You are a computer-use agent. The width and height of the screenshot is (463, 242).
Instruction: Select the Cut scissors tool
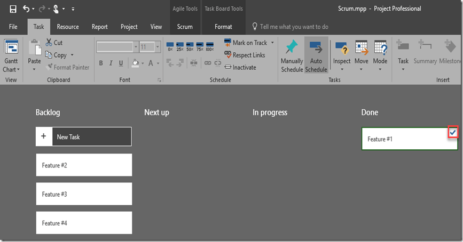point(54,43)
